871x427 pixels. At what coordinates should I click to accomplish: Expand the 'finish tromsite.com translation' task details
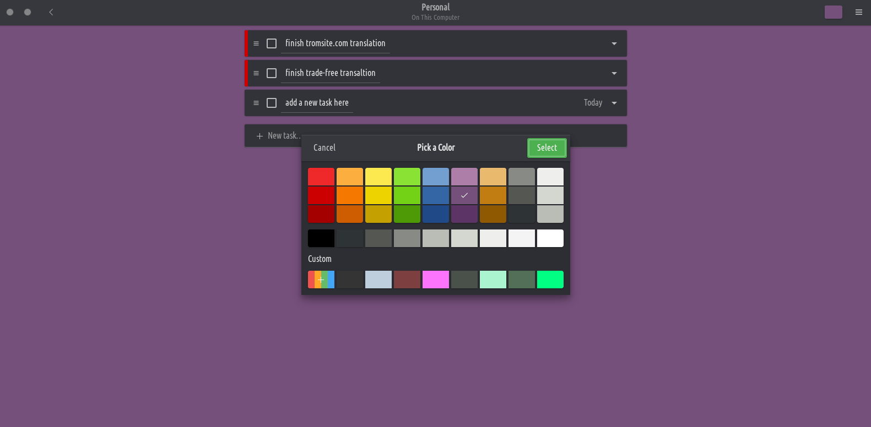pyautogui.click(x=614, y=43)
